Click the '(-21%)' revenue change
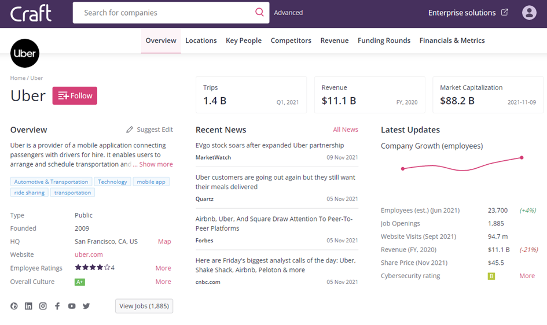547x325 pixels. point(528,250)
